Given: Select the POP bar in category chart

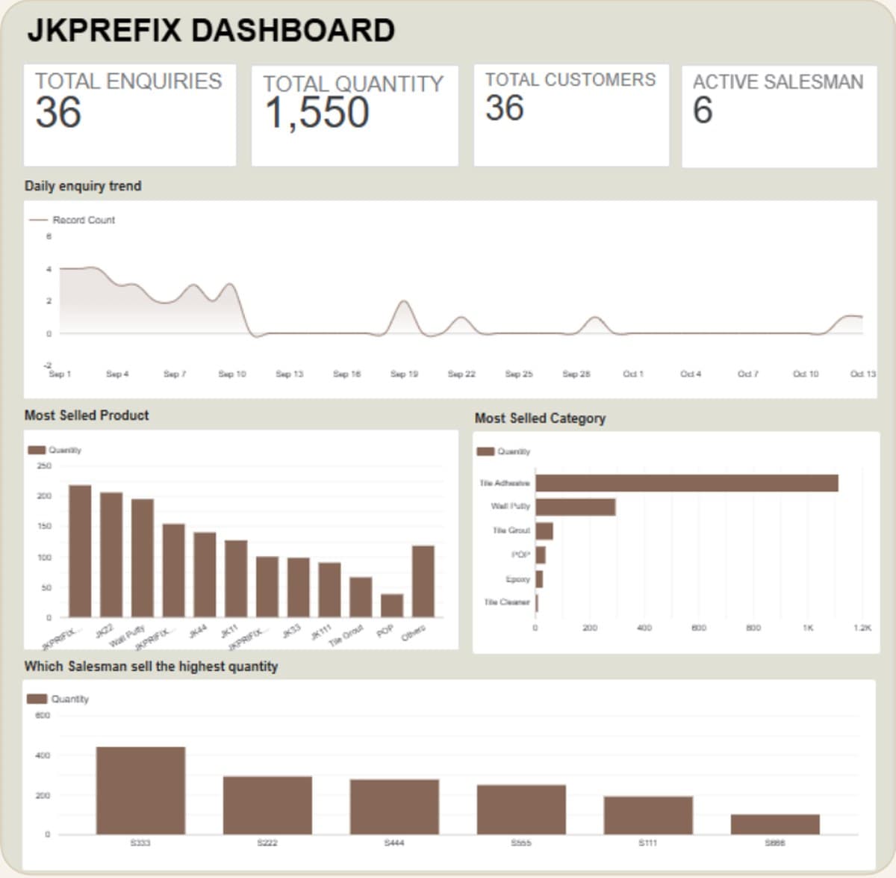Looking at the screenshot, I should click(x=541, y=554).
